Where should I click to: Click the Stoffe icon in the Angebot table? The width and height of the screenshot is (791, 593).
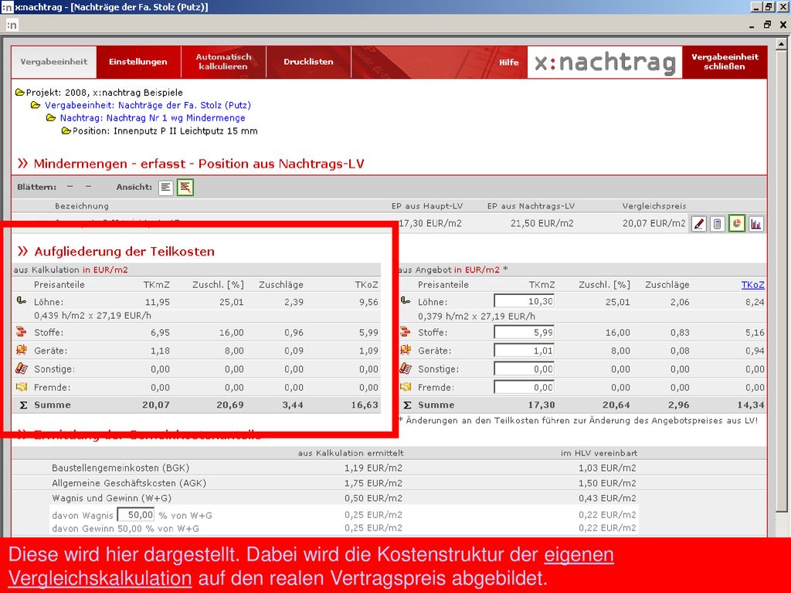coord(405,332)
